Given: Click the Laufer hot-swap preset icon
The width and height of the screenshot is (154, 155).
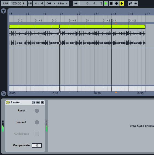Looking at the screenshot, I should (x=38, y=102).
